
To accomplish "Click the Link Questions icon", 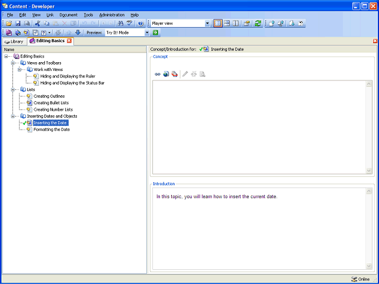I will pyautogui.click(x=36, y=33).
